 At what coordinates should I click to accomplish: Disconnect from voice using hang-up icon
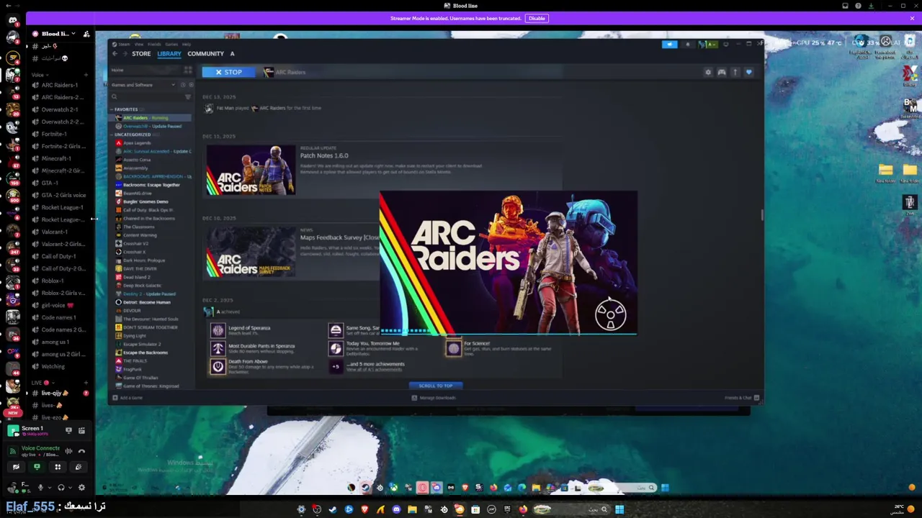pyautogui.click(x=81, y=451)
